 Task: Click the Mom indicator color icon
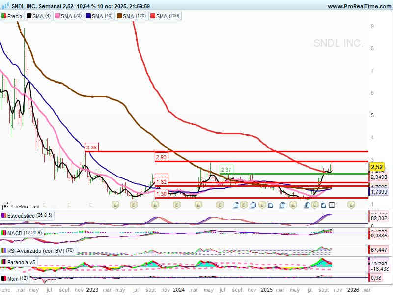pyautogui.click(x=4, y=279)
